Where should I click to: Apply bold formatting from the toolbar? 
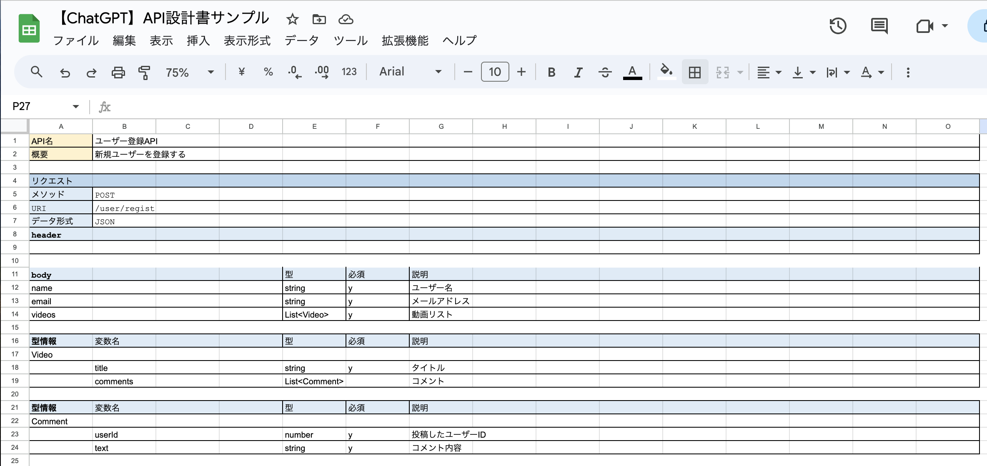point(551,72)
